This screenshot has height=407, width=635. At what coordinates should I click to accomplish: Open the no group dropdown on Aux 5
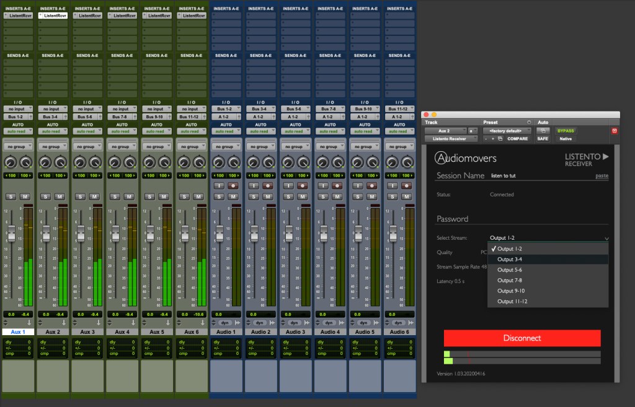tap(157, 147)
